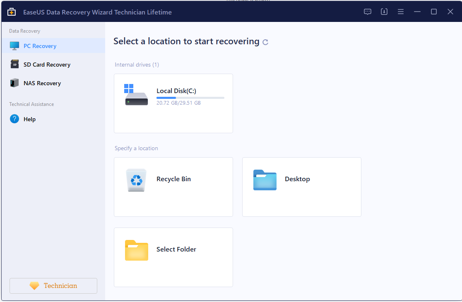Open the feedback chat icon in title bar
462x302 pixels.
click(x=368, y=12)
